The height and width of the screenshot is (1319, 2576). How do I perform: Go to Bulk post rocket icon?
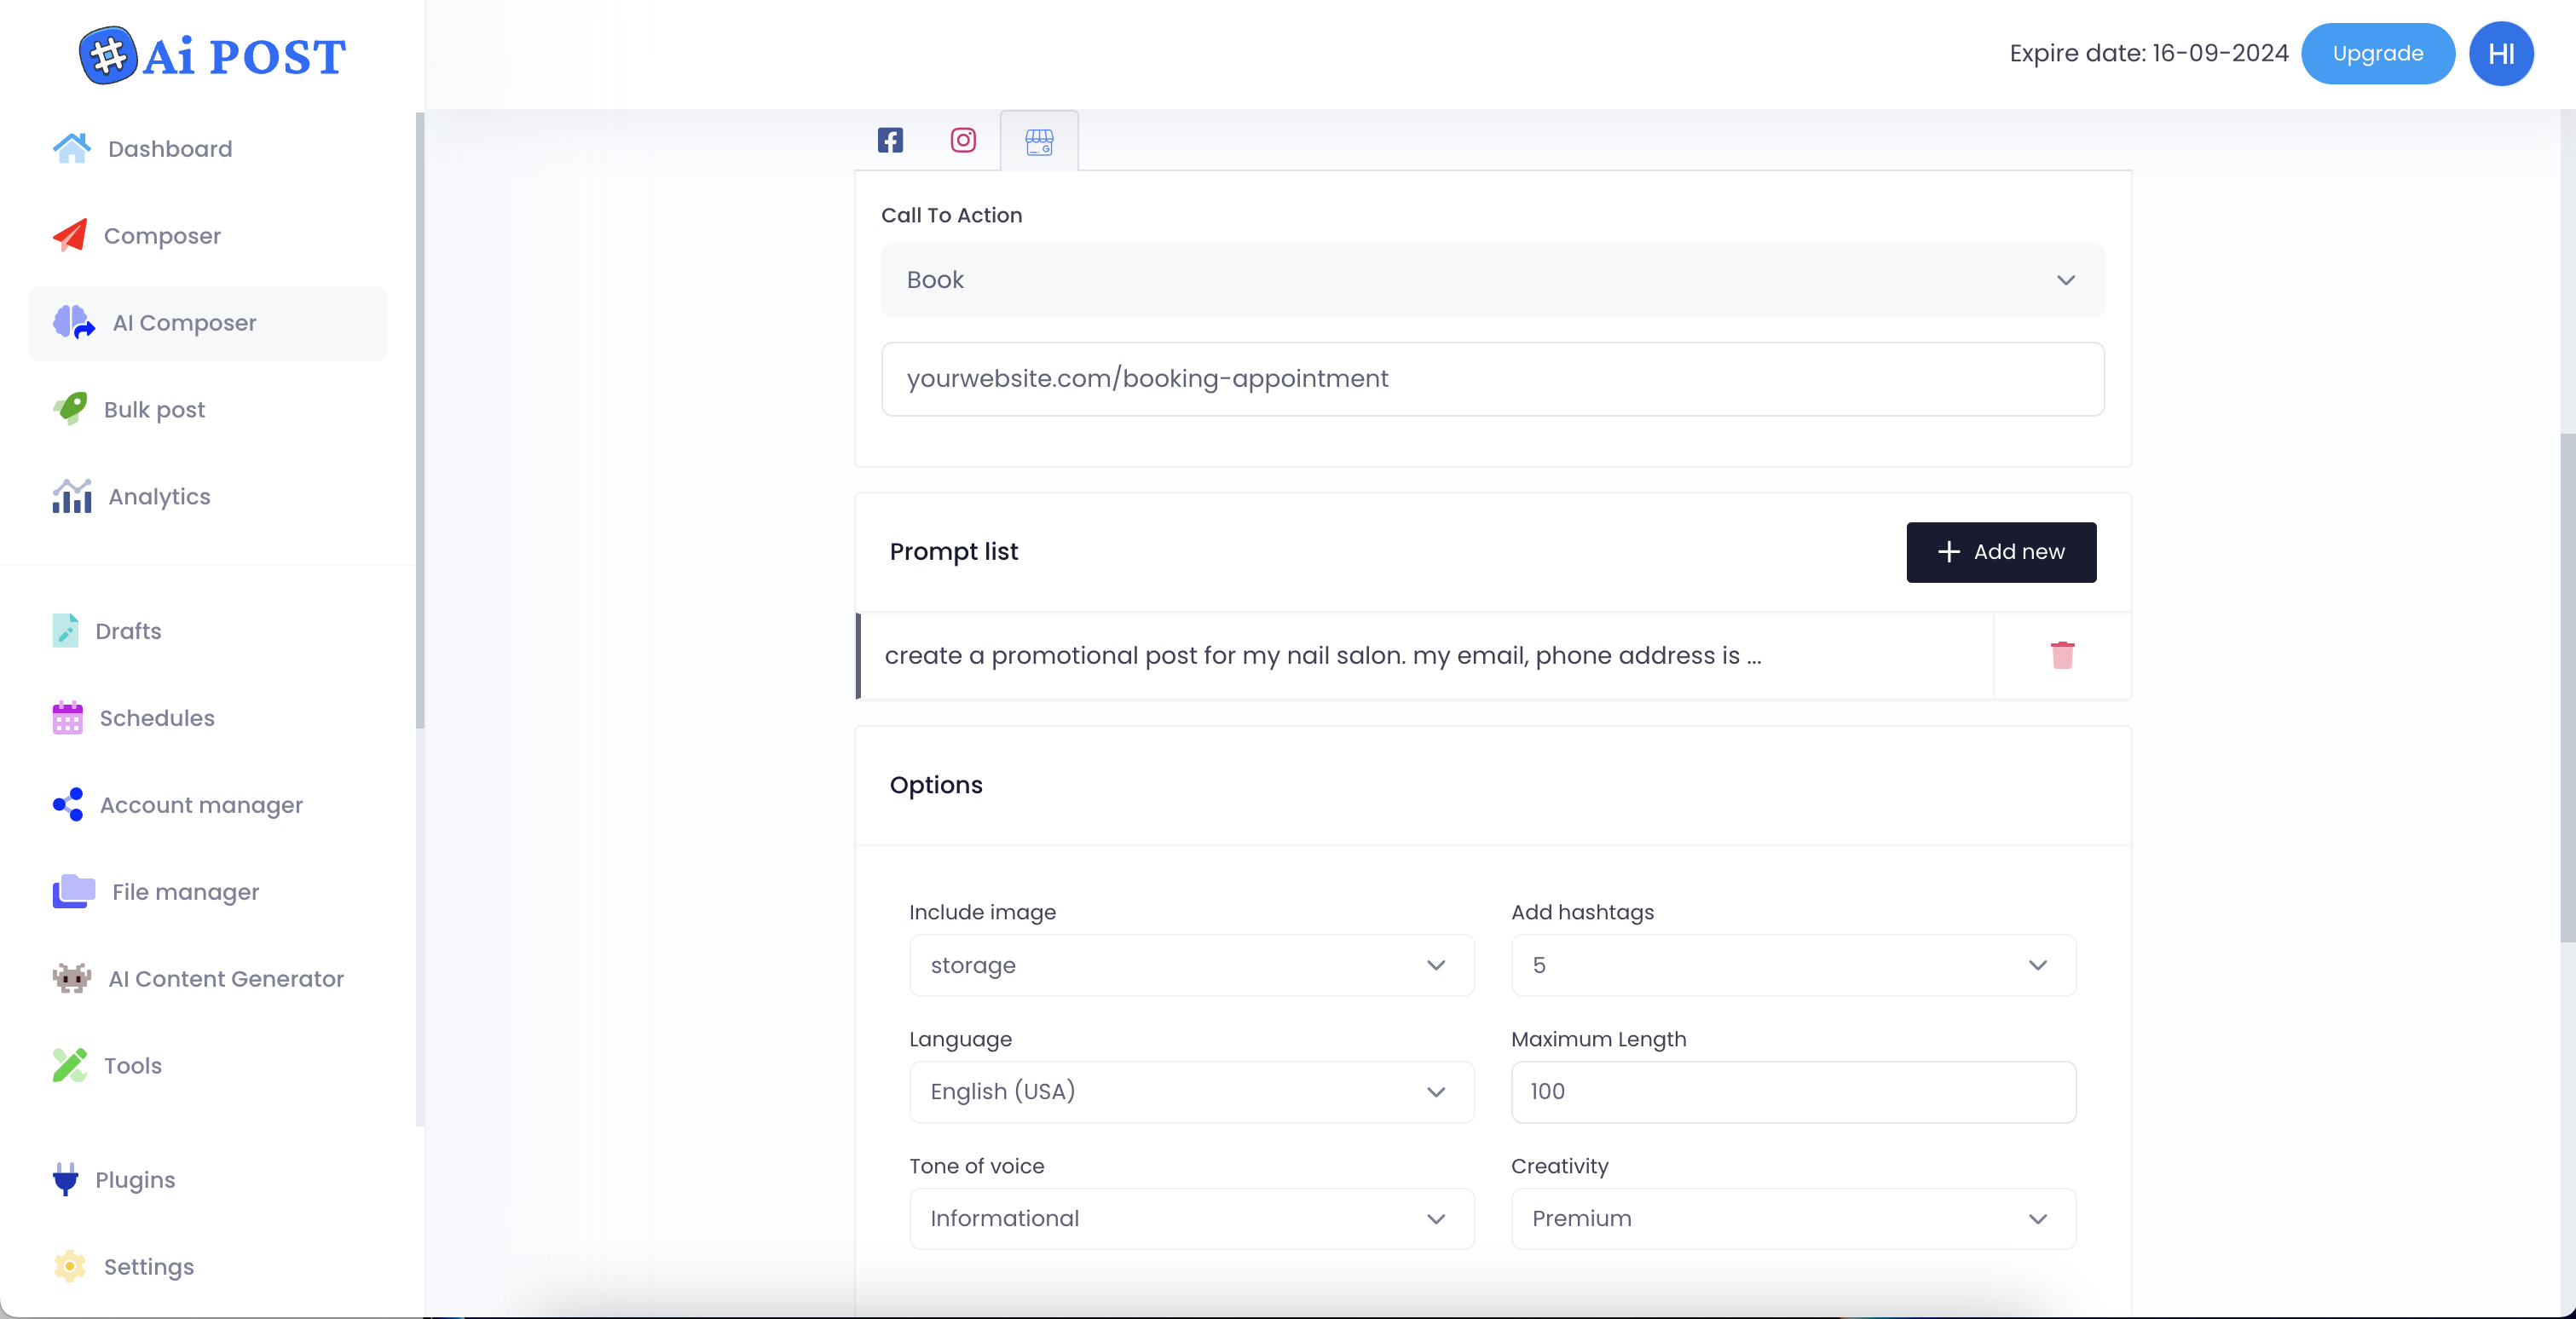[x=70, y=410]
